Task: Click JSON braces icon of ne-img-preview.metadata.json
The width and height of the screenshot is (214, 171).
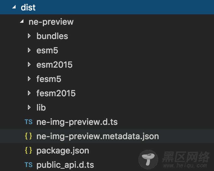Action: [x=29, y=136]
